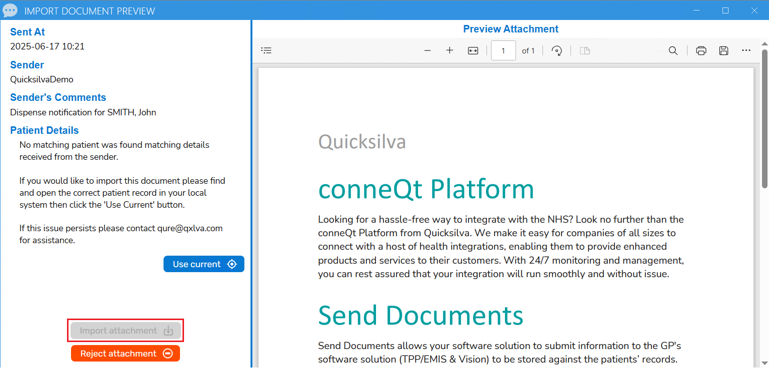Fit the PDF page to width
The width and height of the screenshot is (769, 376).
point(473,50)
